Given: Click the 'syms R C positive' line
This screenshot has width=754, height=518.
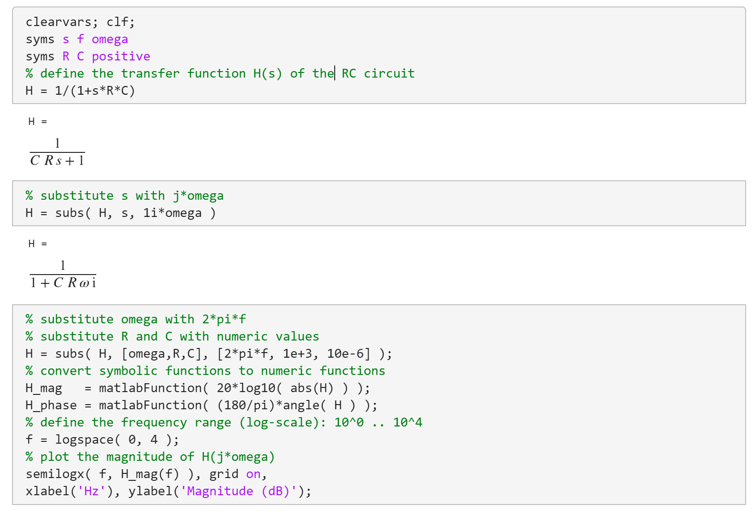Looking at the screenshot, I should coord(88,57).
